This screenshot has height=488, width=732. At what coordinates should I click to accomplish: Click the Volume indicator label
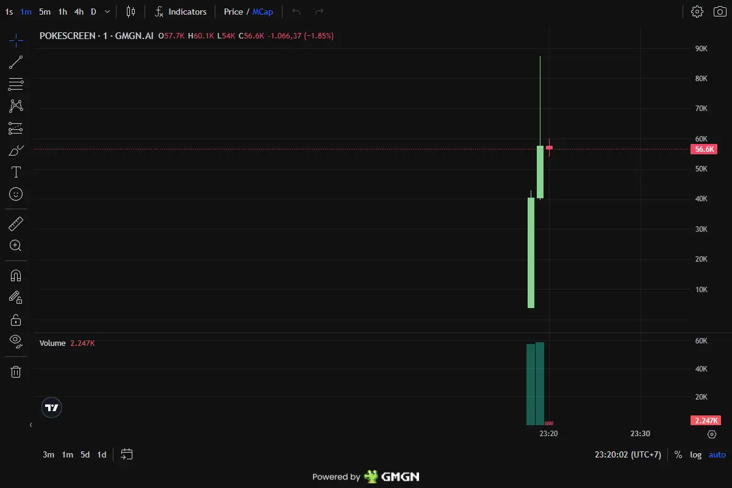pyautogui.click(x=52, y=343)
